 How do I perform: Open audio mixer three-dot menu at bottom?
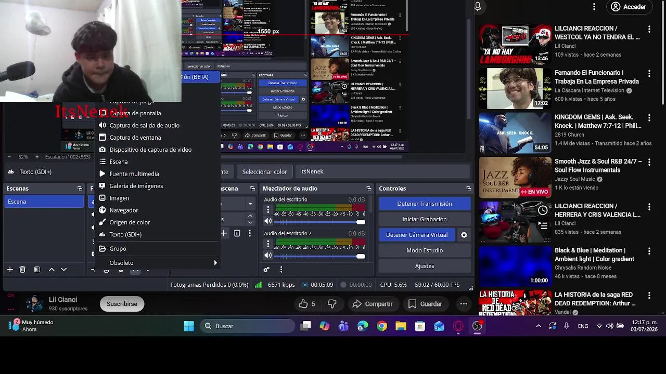(281, 270)
